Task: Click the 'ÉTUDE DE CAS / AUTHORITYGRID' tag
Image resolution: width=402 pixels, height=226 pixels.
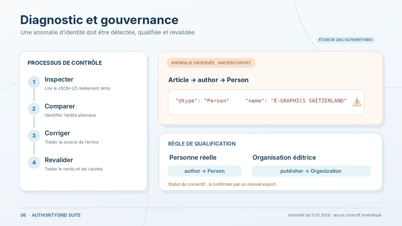Action: click(x=345, y=40)
